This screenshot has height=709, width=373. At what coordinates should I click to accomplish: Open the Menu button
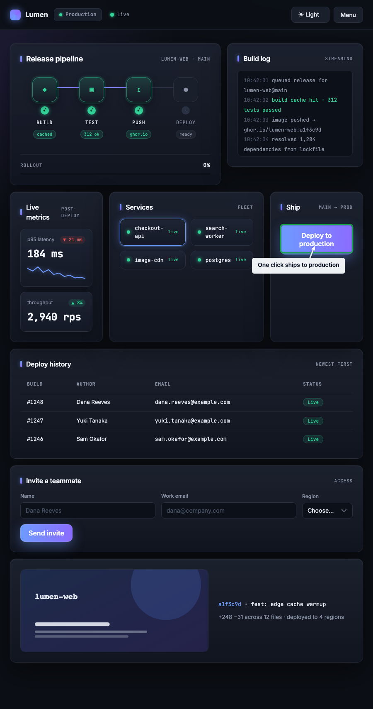click(x=348, y=15)
